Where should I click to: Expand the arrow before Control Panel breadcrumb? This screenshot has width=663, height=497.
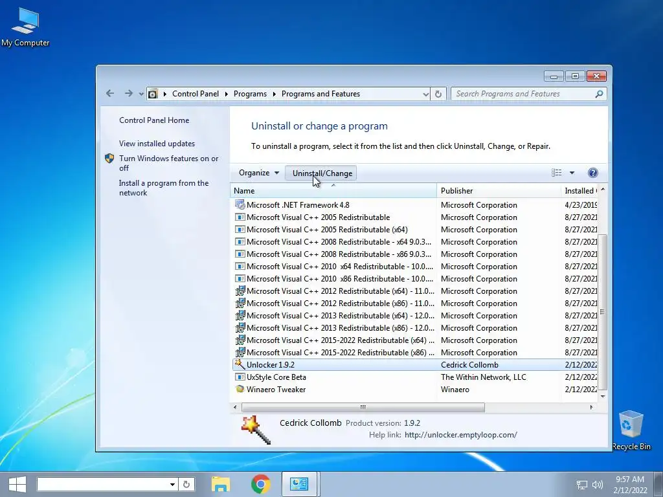(x=165, y=94)
